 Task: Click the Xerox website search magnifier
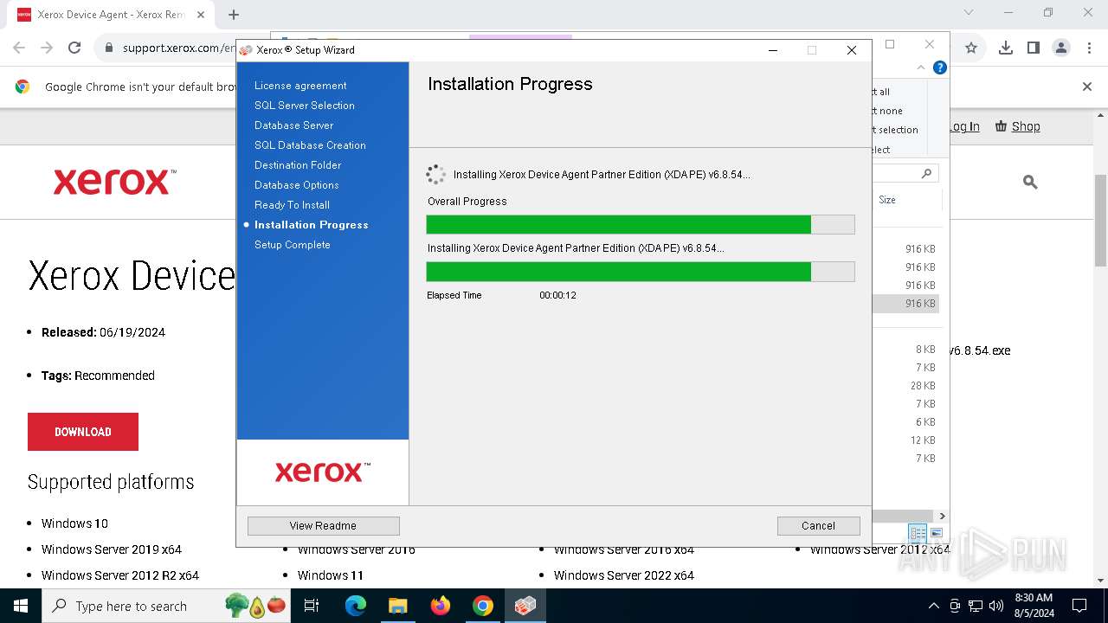point(1030,182)
